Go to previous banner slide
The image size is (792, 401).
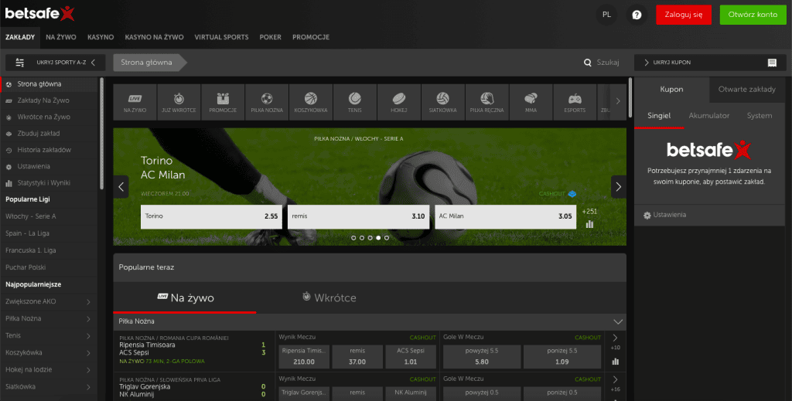coord(121,187)
